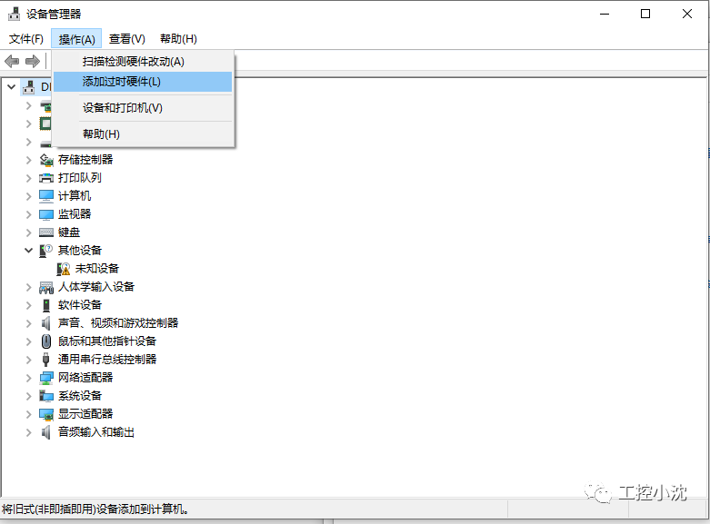Screen dimensions: 710x524
Task: Click the Device Manager title bar icon
Action: pyautogui.click(x=14, y=14)
